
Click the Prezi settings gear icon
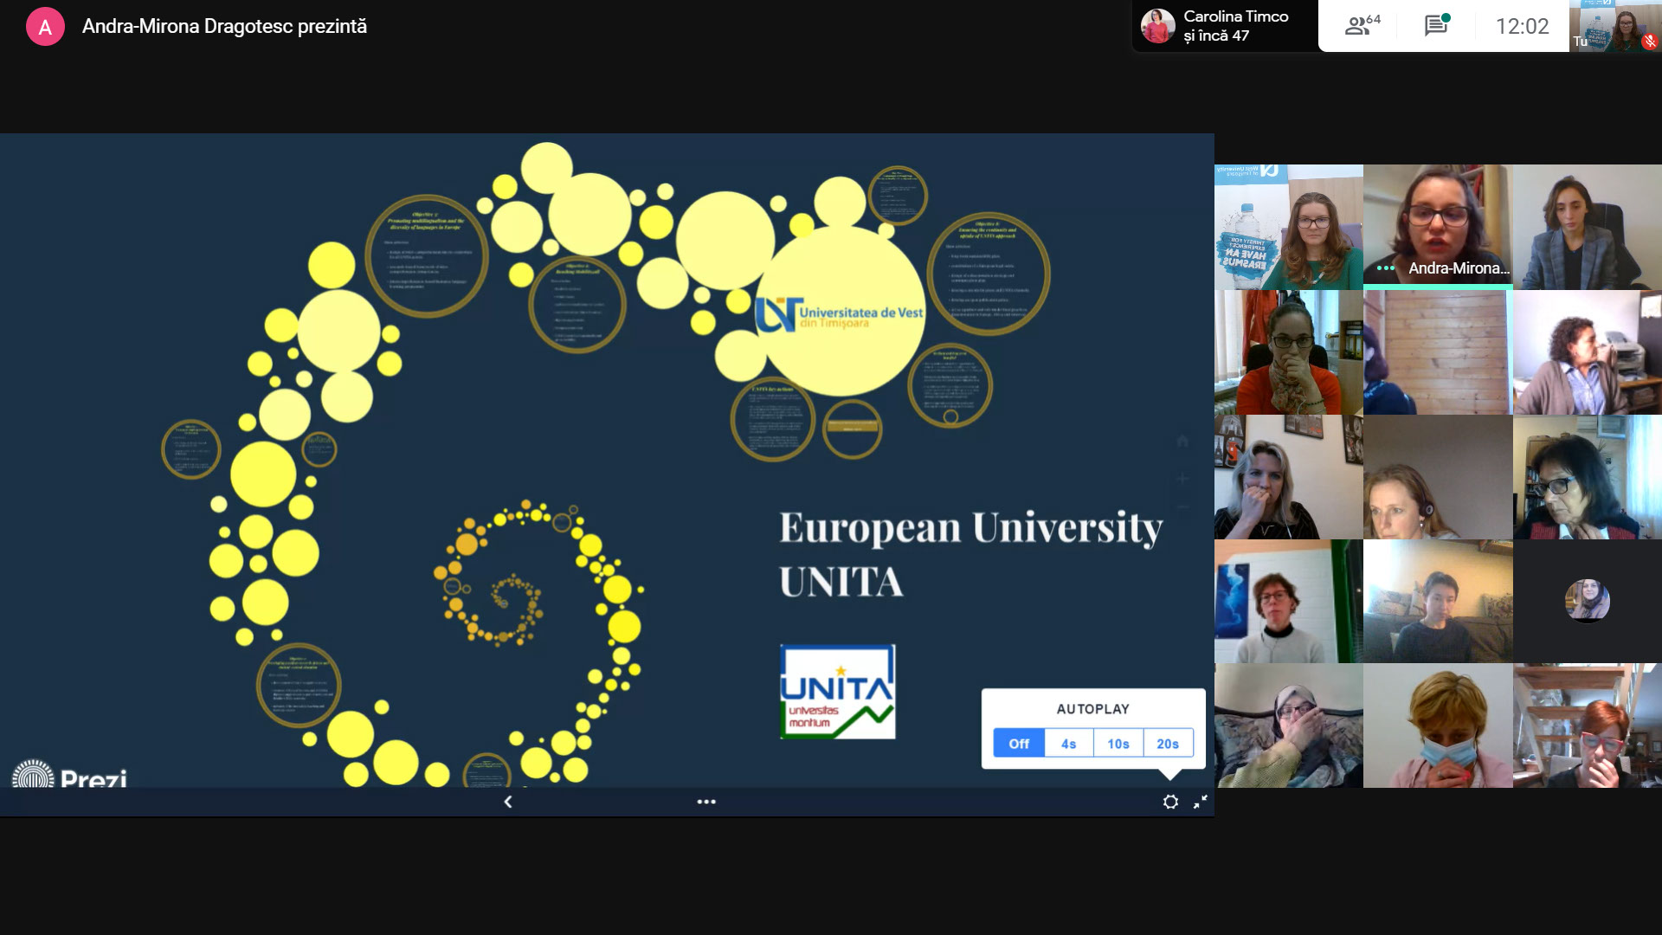[x=1170, y=802]
